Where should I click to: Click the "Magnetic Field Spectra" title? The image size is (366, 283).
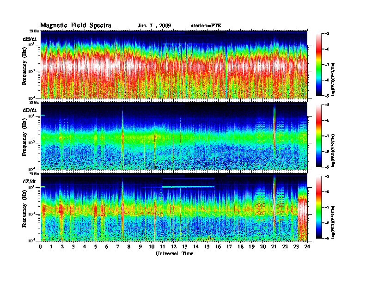[76, 25]
